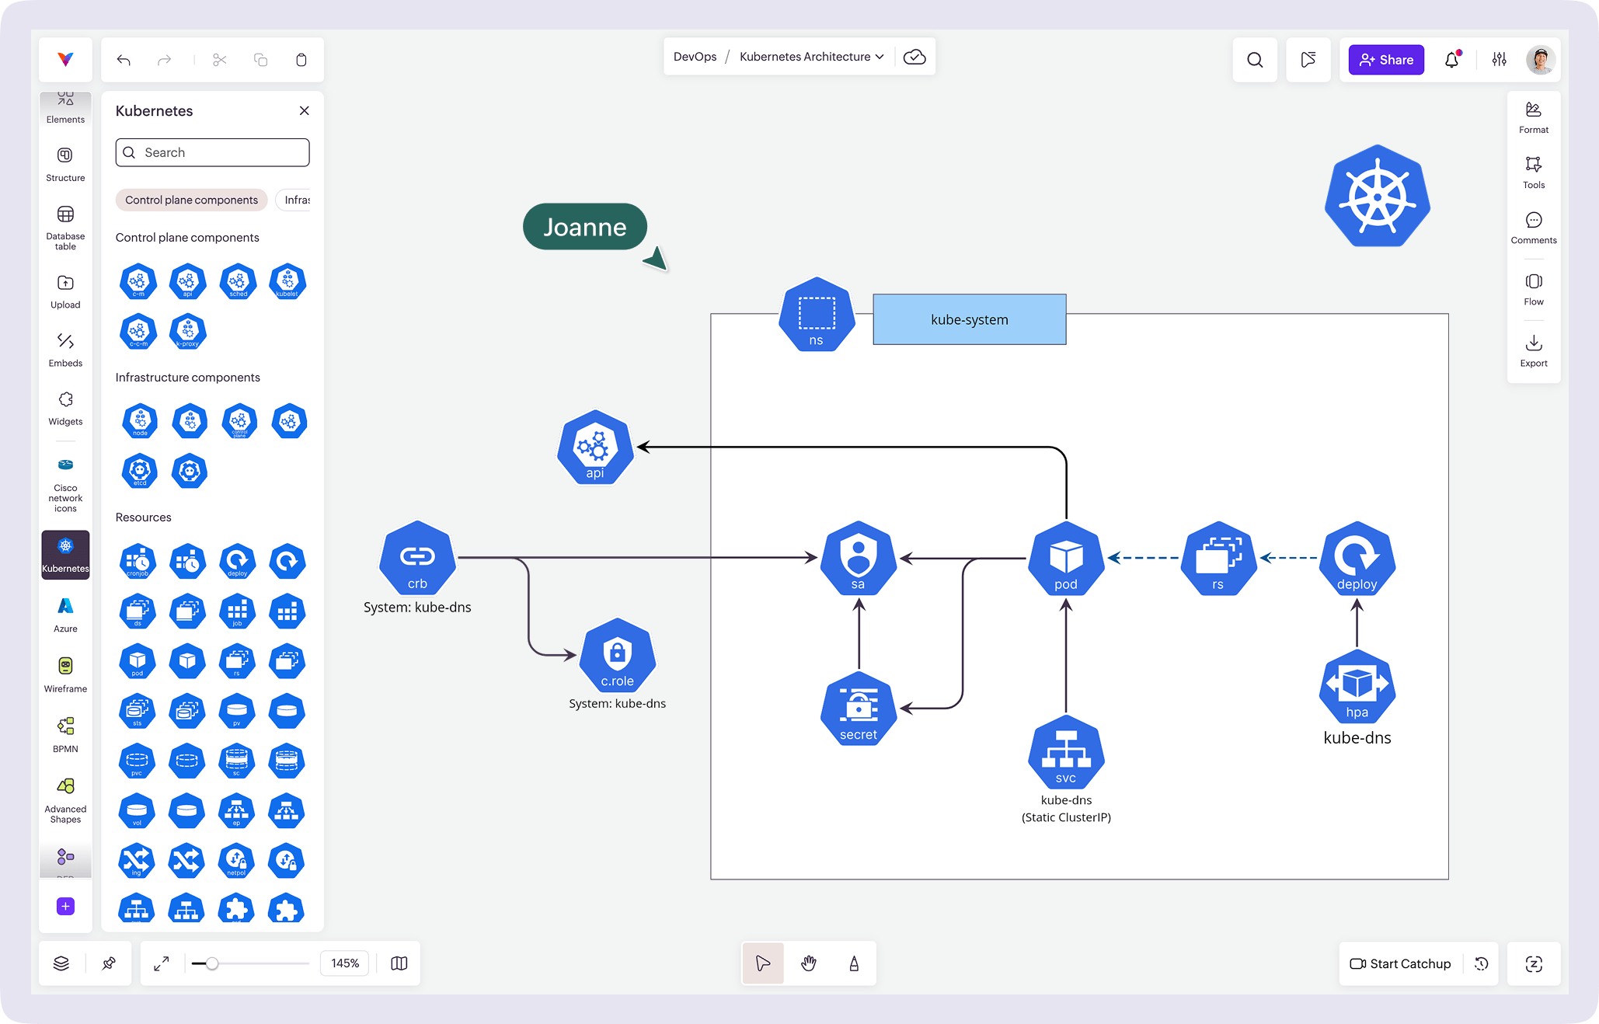The width and height of the screenshot is (1599, 1024).
Task: Close the Kubernetes panel
Action: click(304, 110)
